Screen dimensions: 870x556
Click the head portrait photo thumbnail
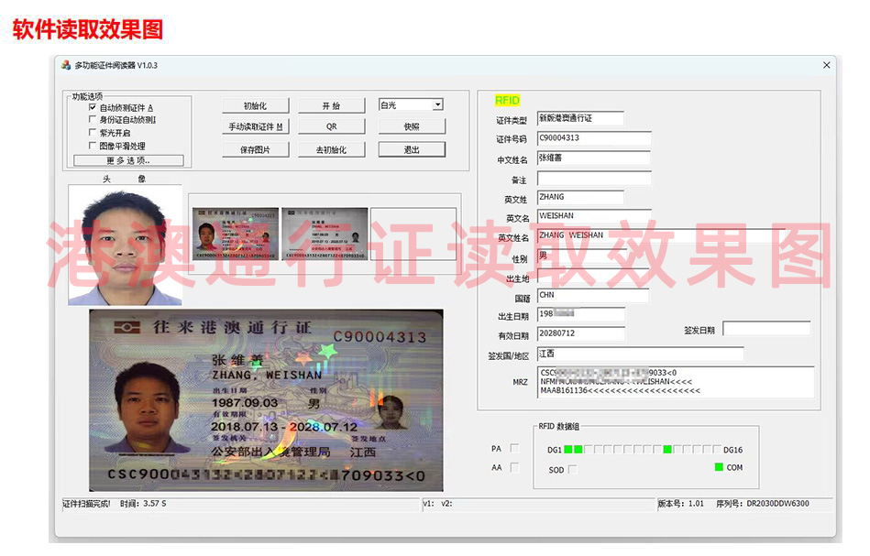pyautogui.click(x=126, y=243)
